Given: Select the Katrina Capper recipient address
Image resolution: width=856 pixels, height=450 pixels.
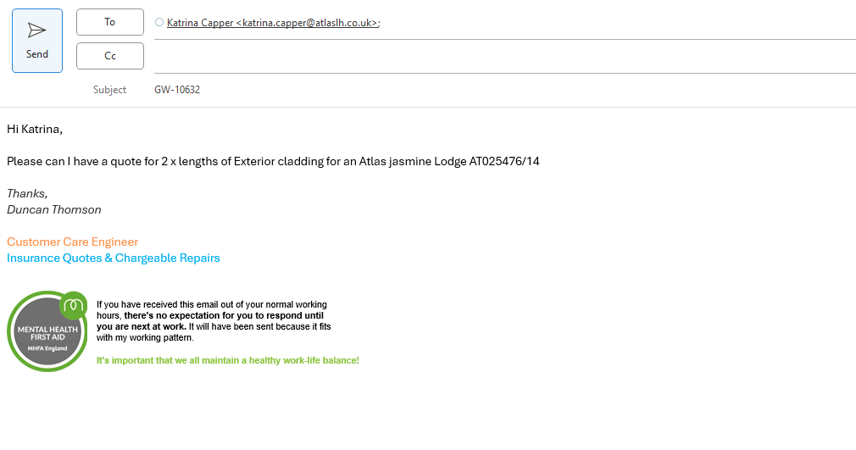Looking at the screenshot, I should click(x=273, y=23).
